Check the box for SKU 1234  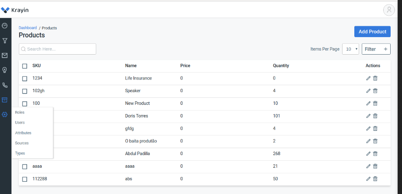tap(24, 79)
